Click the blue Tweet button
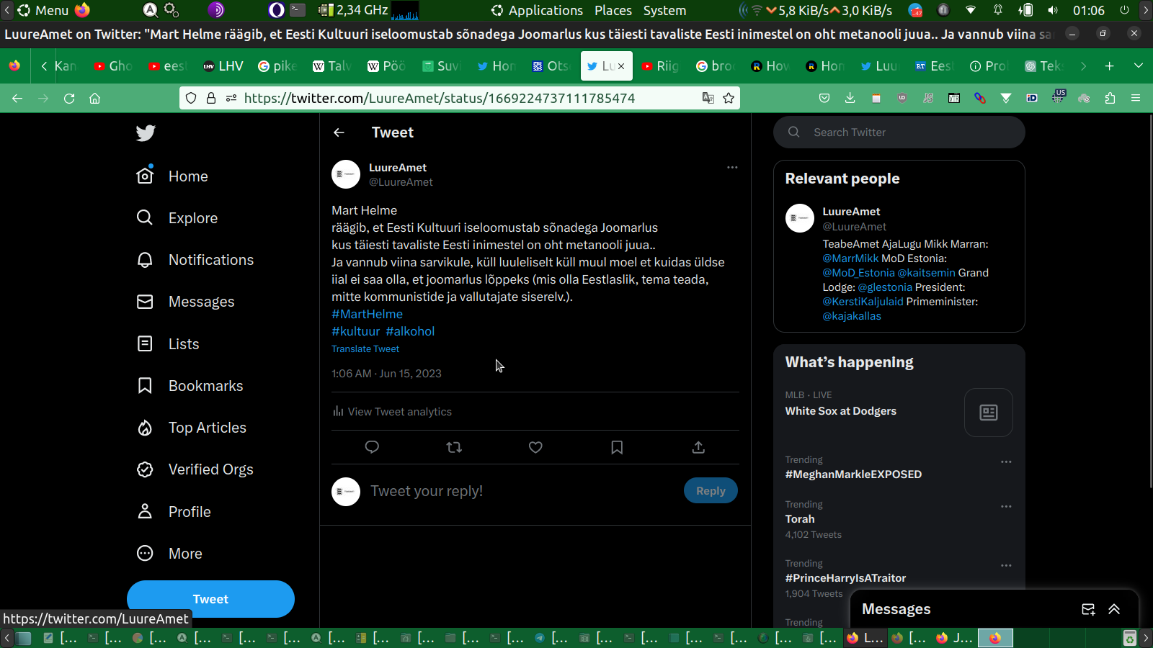This screenshot has height=648, width=1153. point(210,599)
